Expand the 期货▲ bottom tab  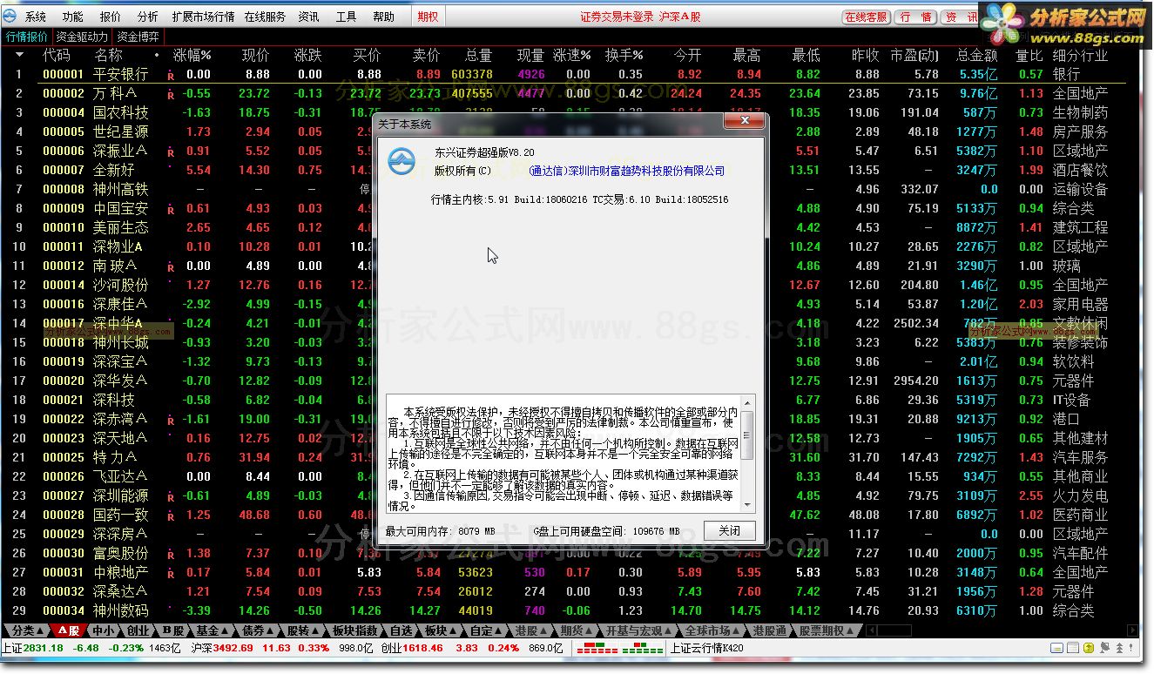[x=576, y=630]
